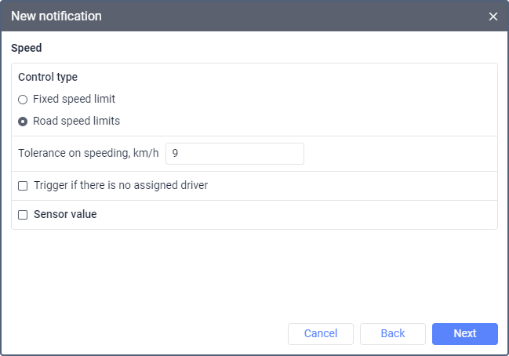Proceed by clicking the Next button
Image resolution: width=509 pixels, height=356 pixels.
[464, 334]
